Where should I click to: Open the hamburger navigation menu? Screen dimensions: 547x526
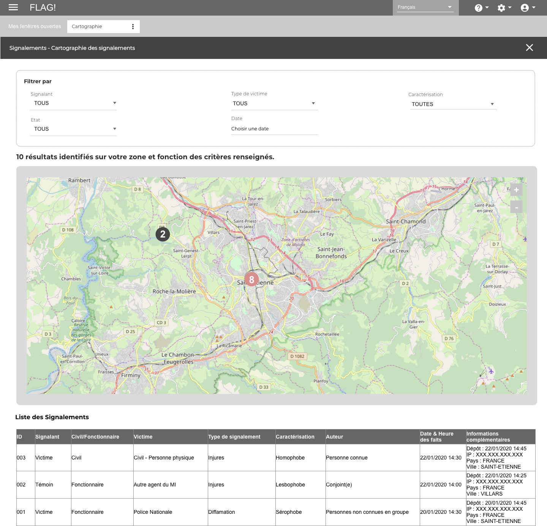pos(13,7)
